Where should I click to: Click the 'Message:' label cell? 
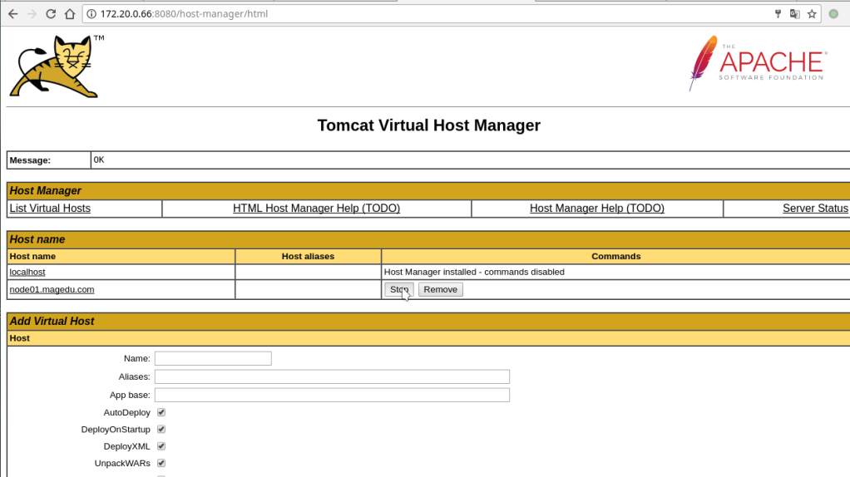[49, 160]
